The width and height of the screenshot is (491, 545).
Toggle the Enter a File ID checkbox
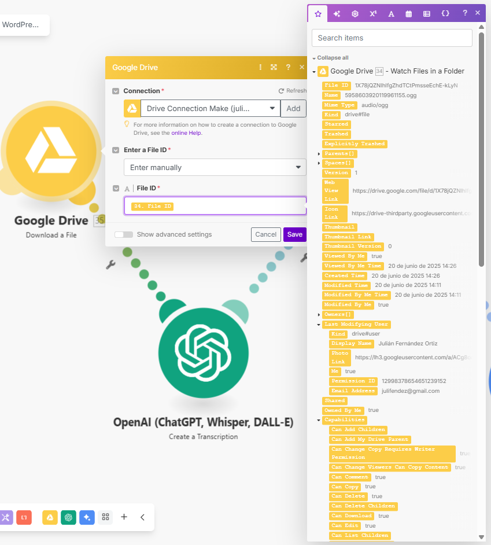point(116,150)
